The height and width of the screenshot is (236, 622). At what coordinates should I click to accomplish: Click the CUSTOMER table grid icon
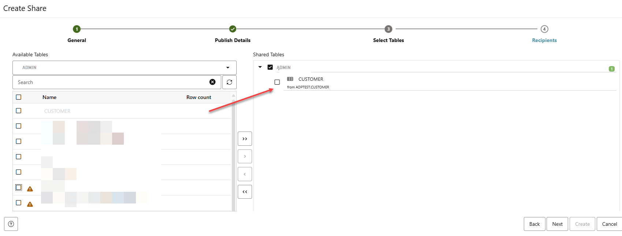pos(290,79)
